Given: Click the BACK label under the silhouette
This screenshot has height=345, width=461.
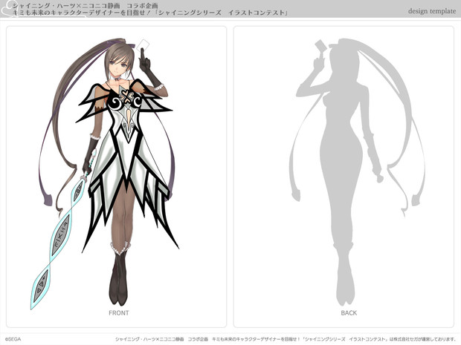Looking at the screenshot, I should coord(349,313).
